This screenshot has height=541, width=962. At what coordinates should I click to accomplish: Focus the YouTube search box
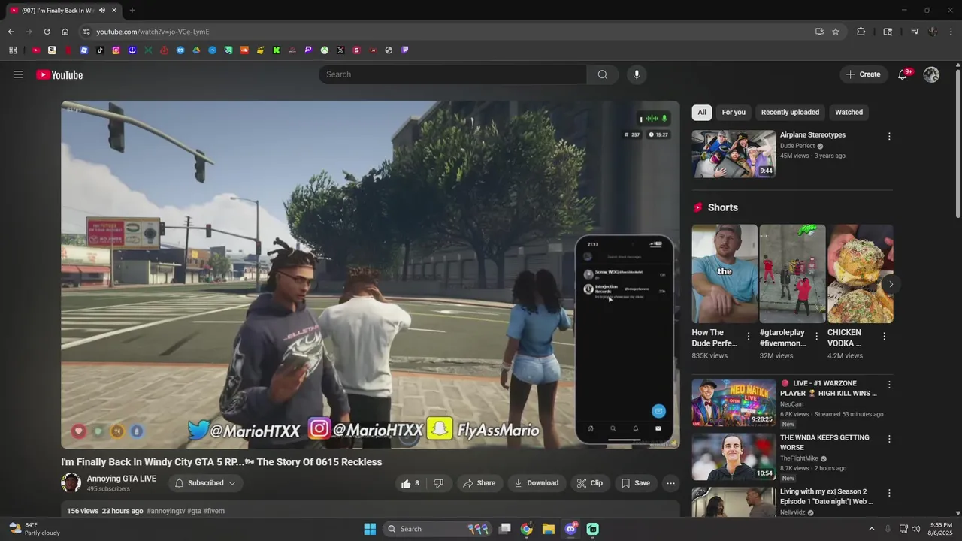(452, 74)
